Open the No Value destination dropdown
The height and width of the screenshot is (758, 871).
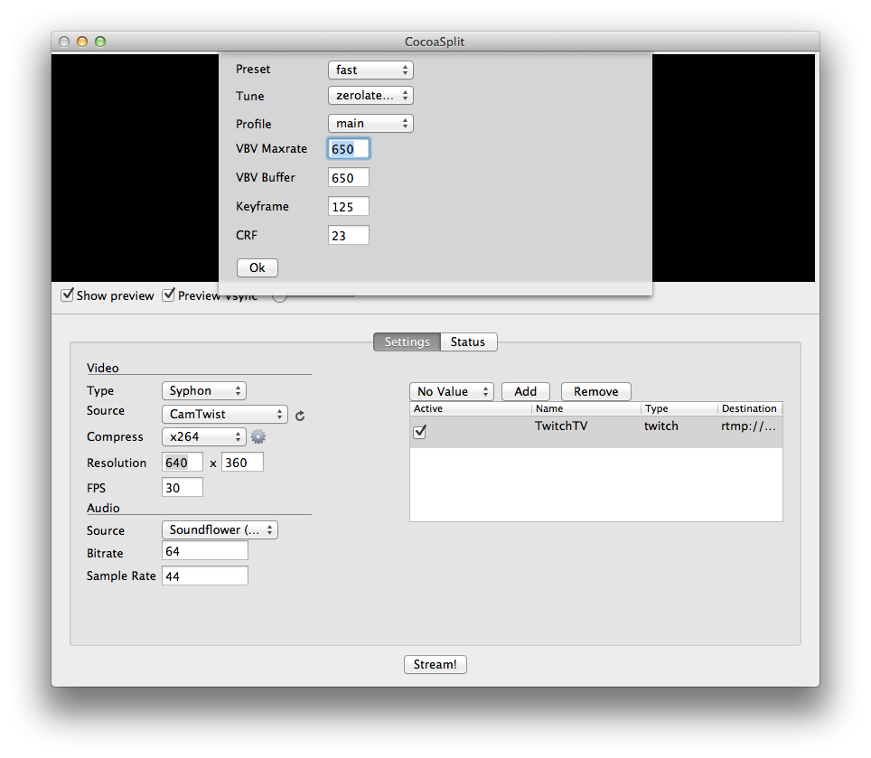point(451,392)
